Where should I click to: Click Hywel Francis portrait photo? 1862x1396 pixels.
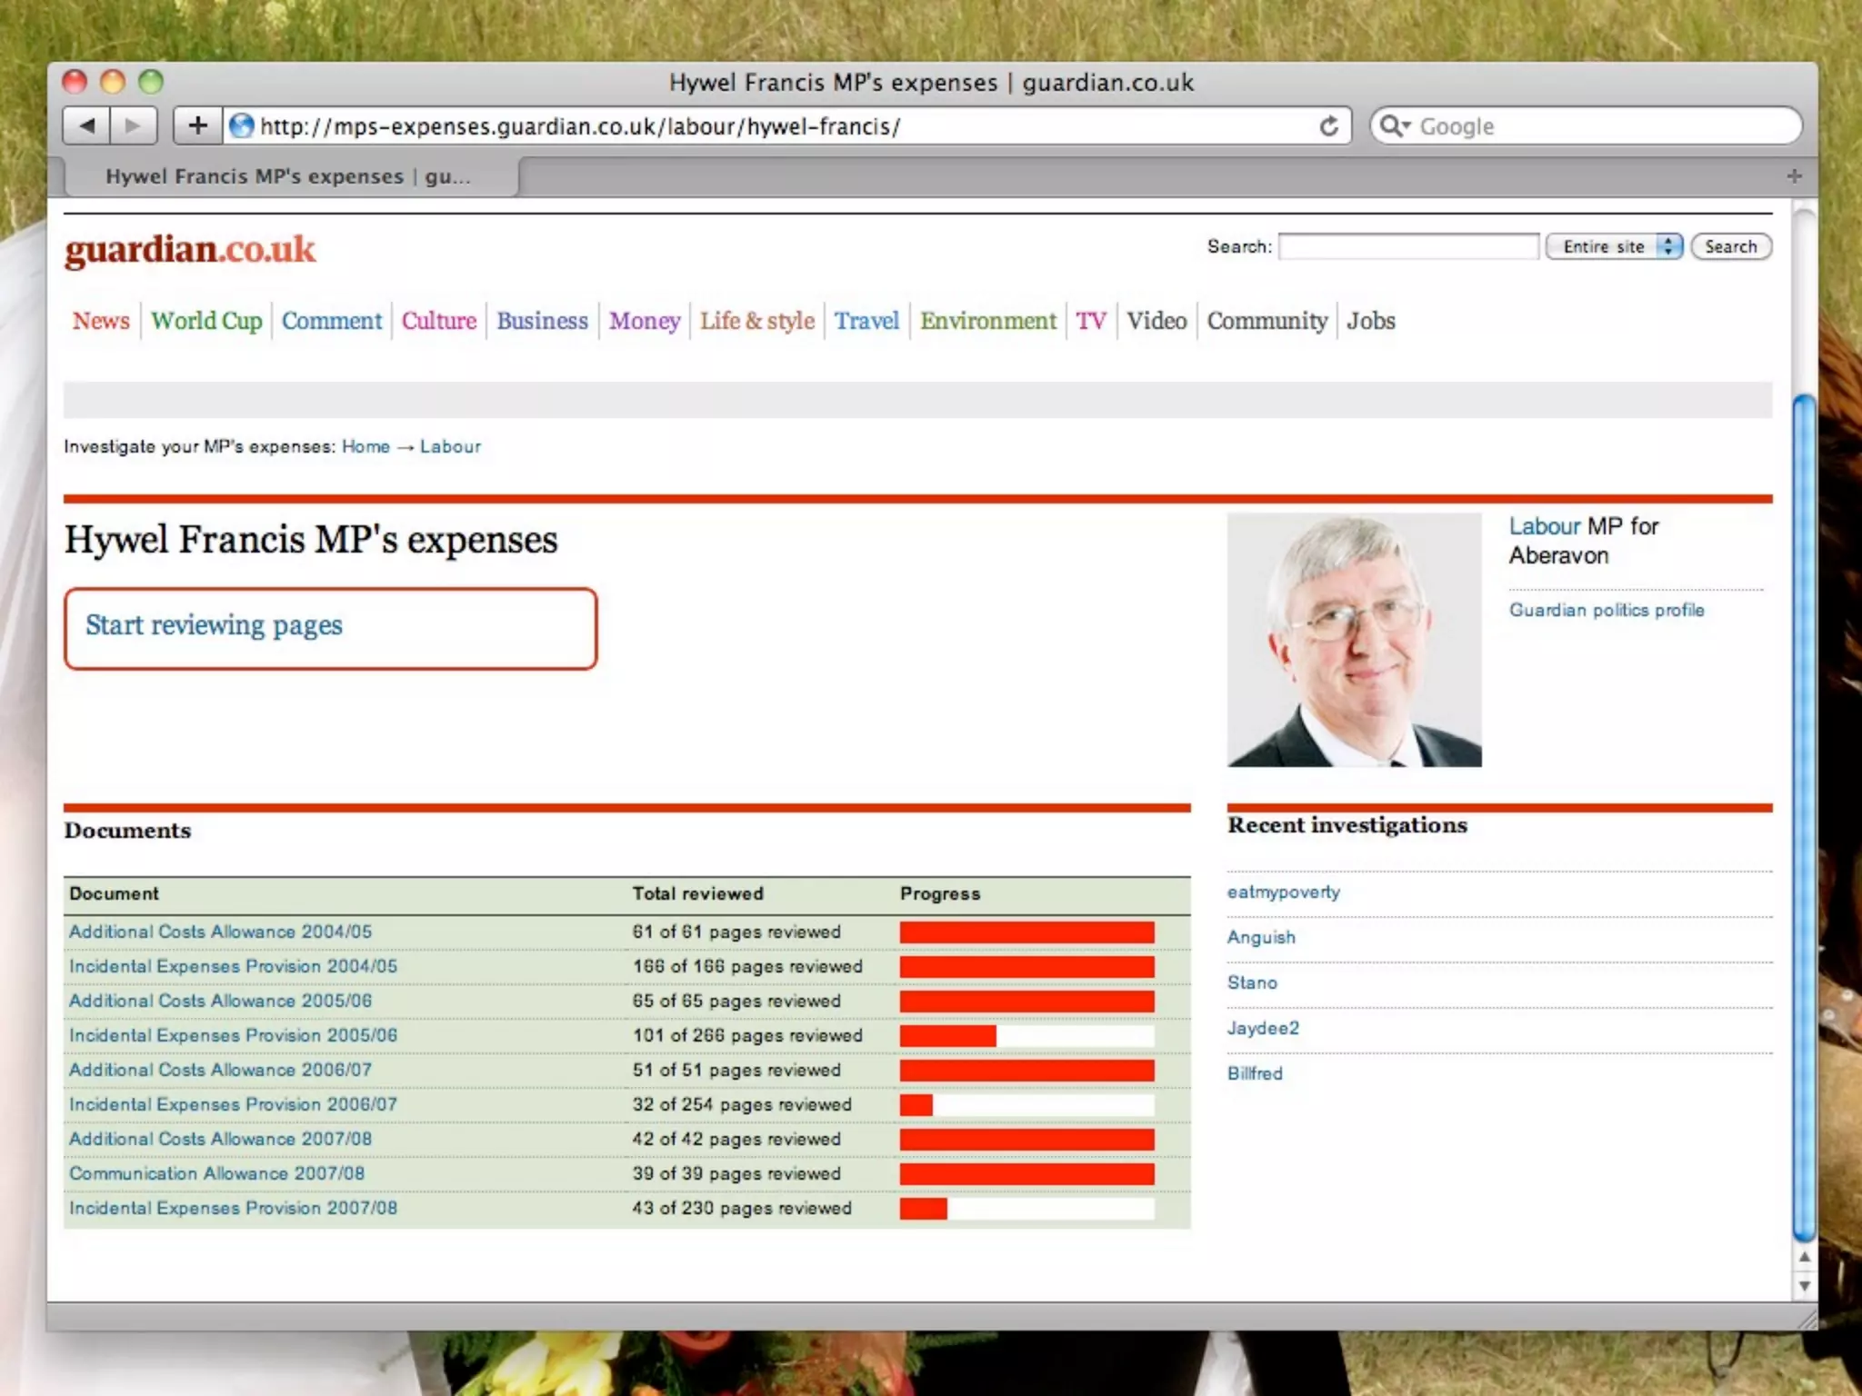pyautogui.click(x=1354, y=639)
